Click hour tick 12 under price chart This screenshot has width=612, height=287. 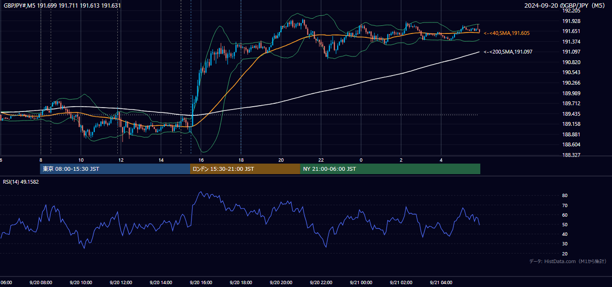[x=121, y=160]
